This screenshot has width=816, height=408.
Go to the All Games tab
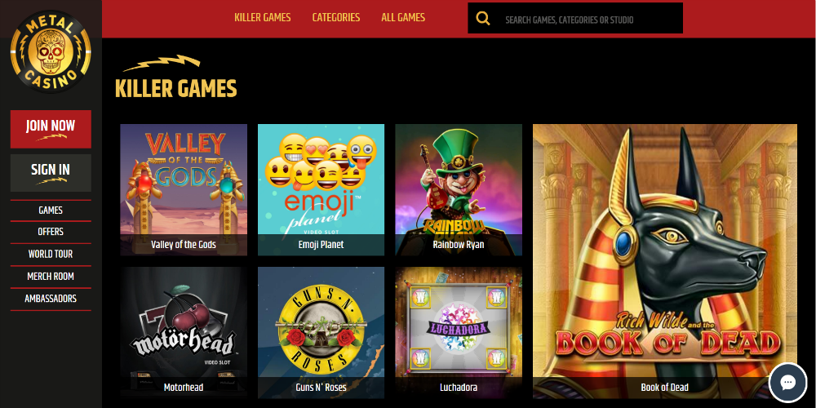(403, 18)
